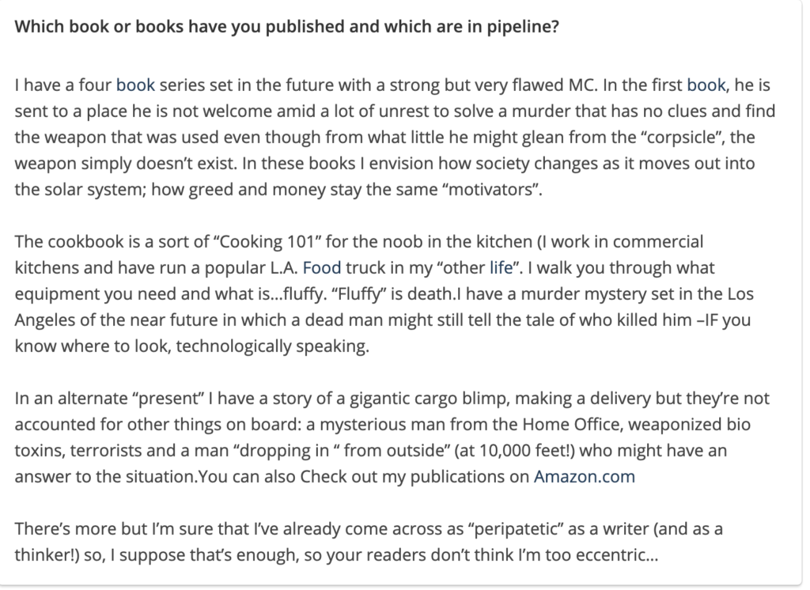Image resolution: width=810 pixels, height=590 pixels.
Task: Open the "book" link after "In the first"
Action: click(706, 85)
